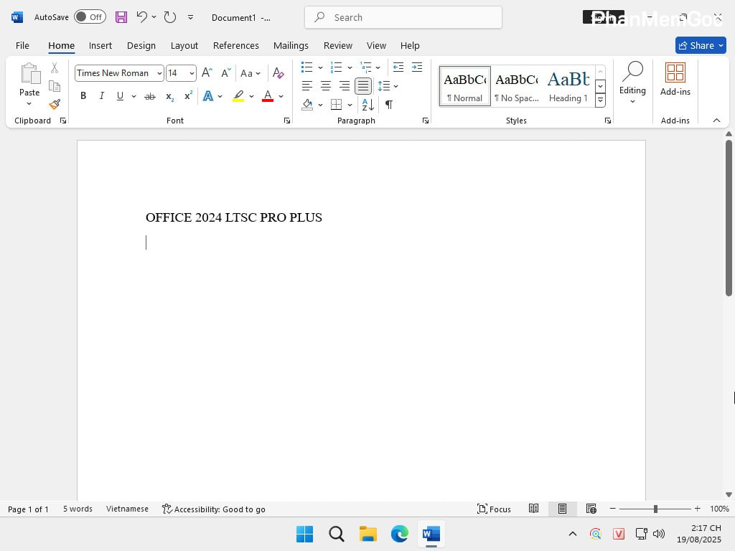Toggle italic formatting
735x551 pixels.
pos(101,96)
